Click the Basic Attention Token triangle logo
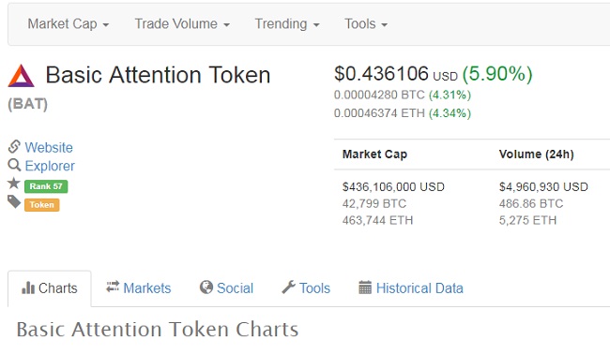Viewport: 610px width, 354px height. pyautogui.click(x=21, y=76)
